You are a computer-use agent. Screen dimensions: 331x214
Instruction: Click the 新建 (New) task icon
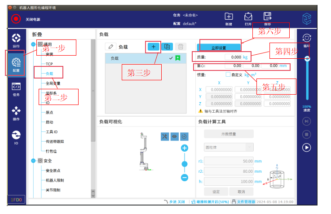coord(229,18)
